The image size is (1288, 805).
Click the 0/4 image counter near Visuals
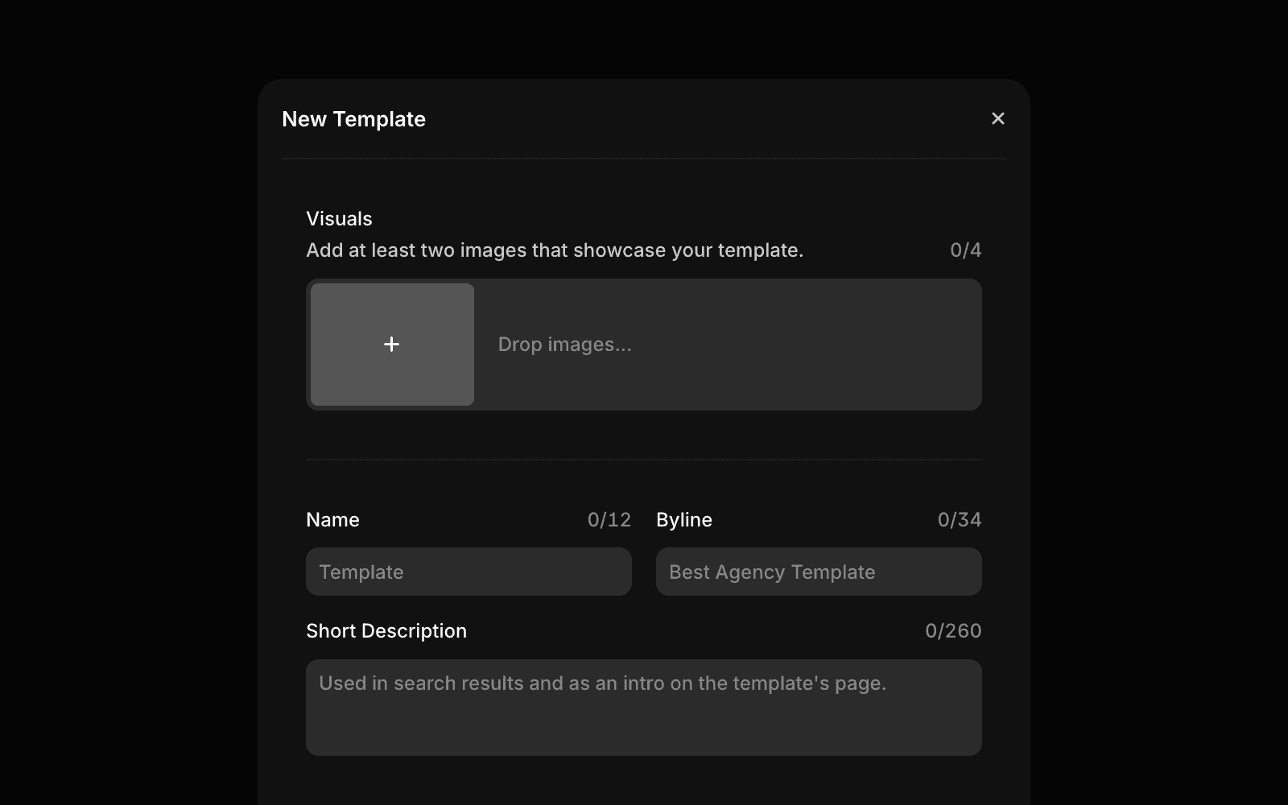pos(965,250)
